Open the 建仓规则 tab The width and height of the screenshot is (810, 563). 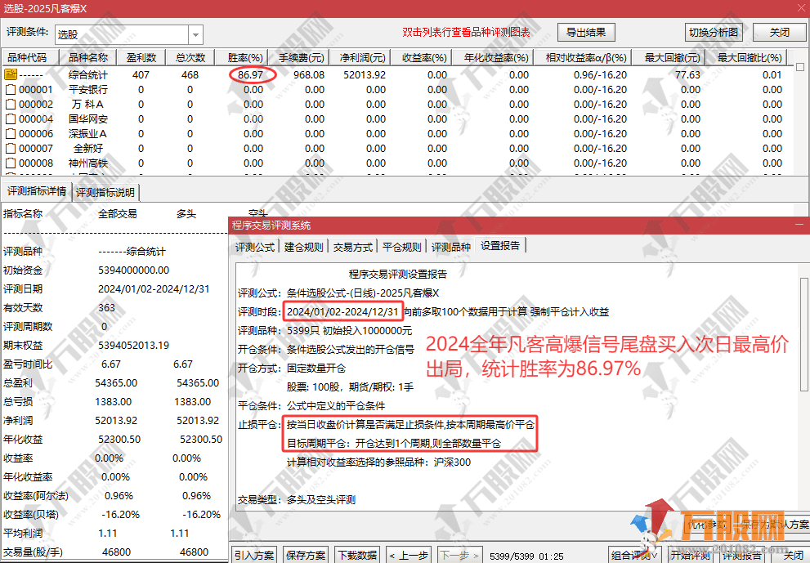coord(303,247)
